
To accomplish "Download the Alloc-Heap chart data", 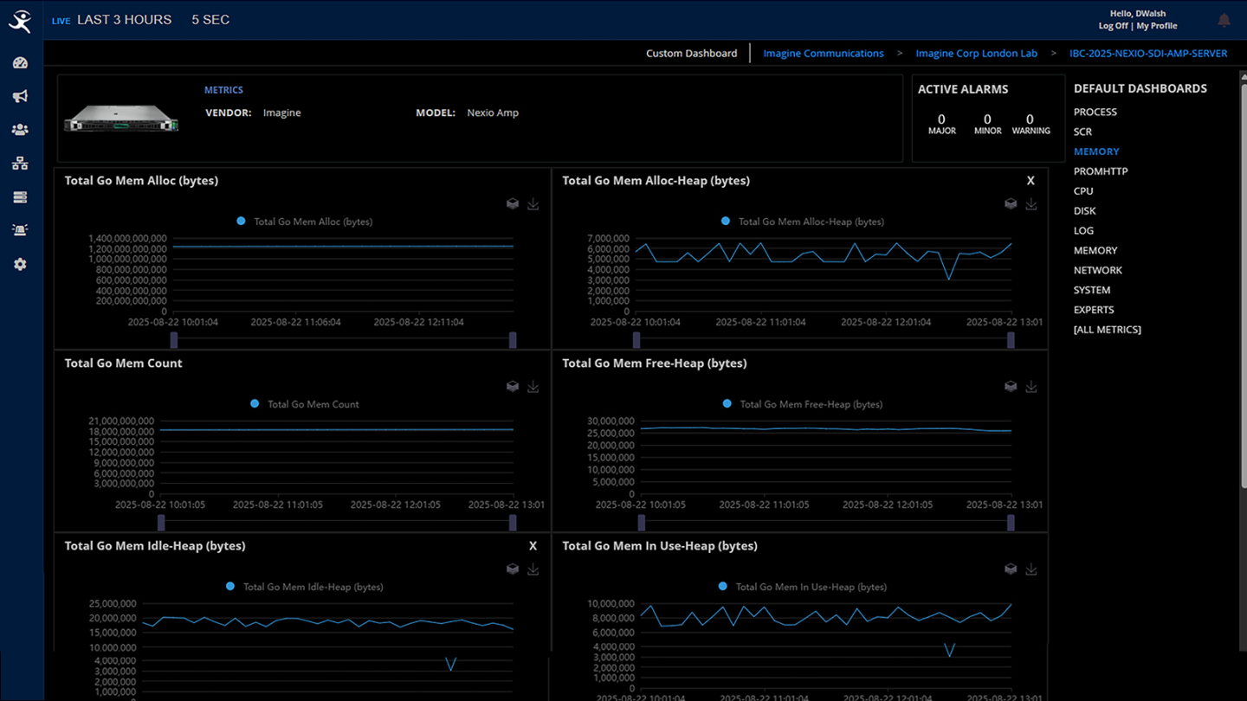I will tap(1031, 204).
